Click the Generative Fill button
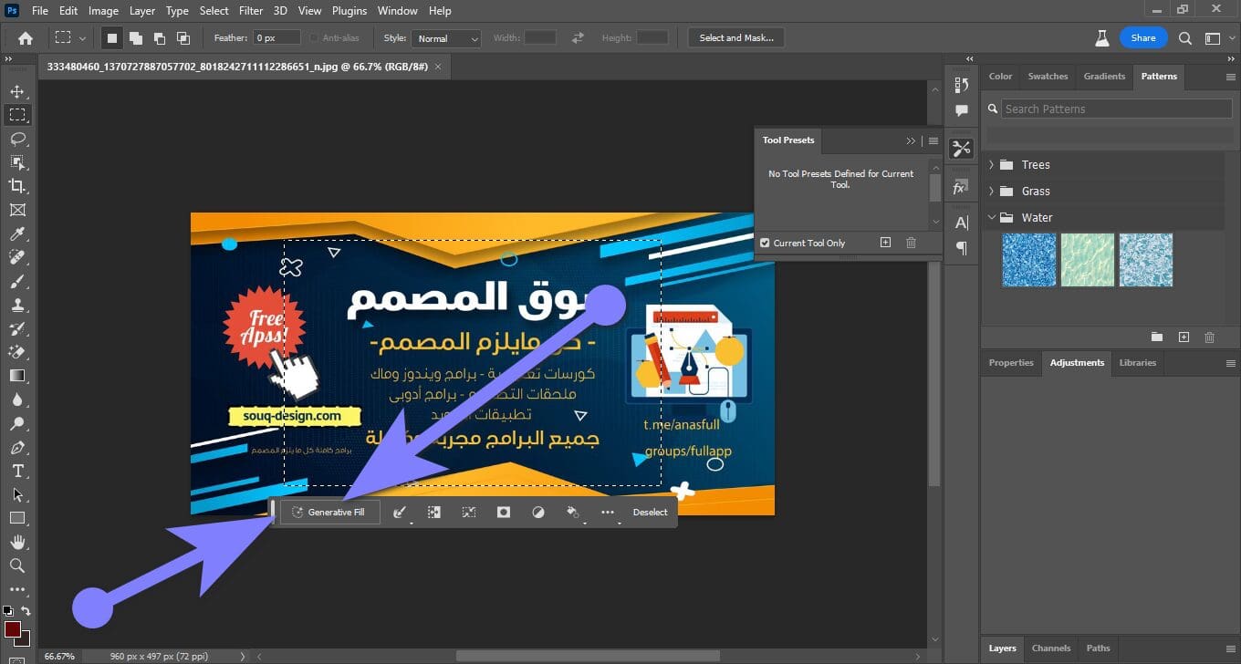1241x664 pixels. click(x=329, y=513)
